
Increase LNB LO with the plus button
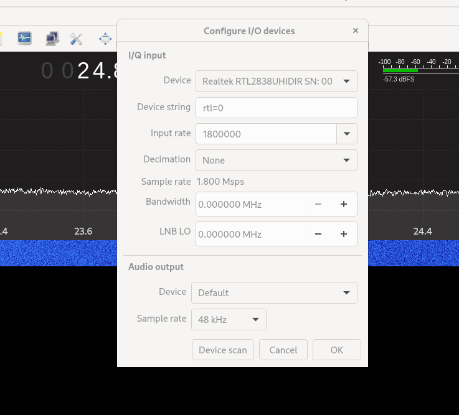343,234
